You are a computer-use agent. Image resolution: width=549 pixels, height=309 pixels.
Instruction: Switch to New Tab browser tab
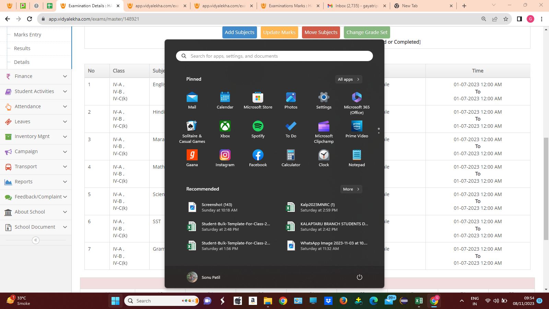point(423,6)
